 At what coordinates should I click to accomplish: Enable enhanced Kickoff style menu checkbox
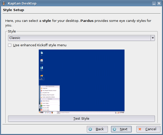pyautogui.click(x=10, y=45)
